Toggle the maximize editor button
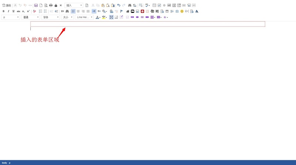 111,17
